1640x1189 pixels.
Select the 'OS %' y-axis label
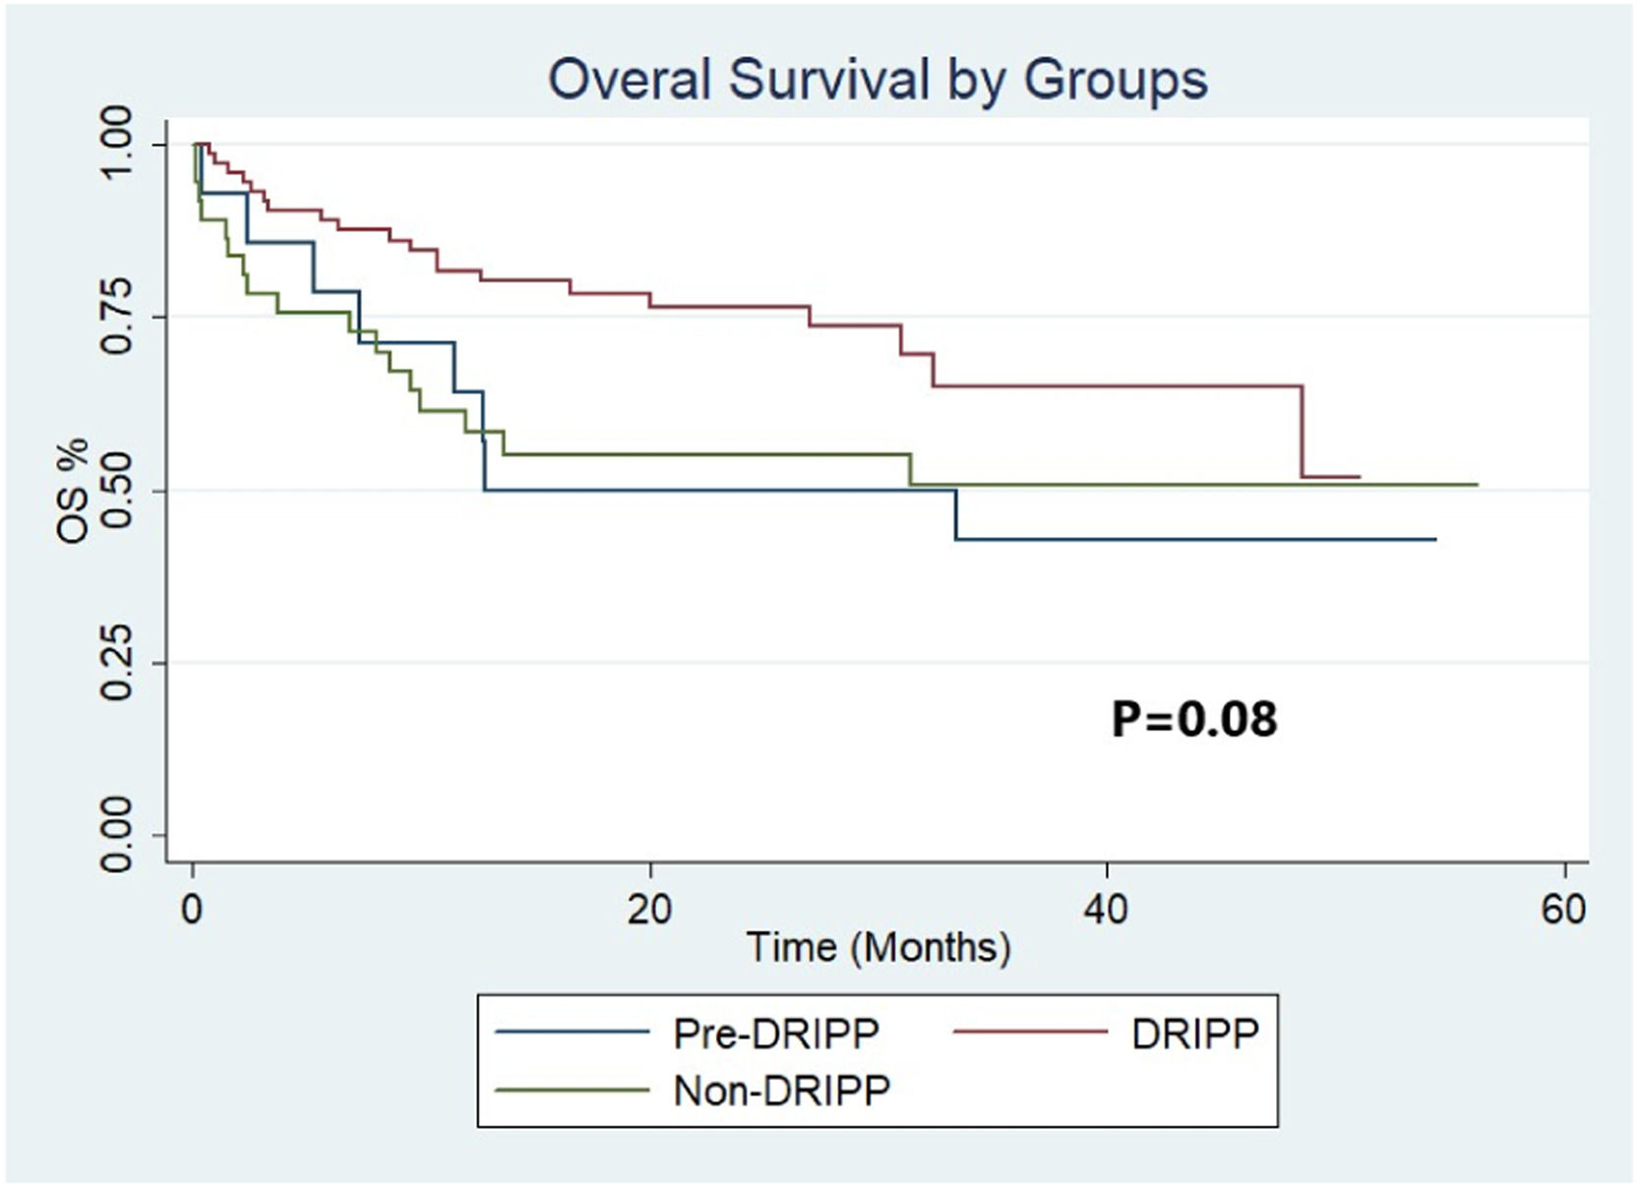coord(73,491)
